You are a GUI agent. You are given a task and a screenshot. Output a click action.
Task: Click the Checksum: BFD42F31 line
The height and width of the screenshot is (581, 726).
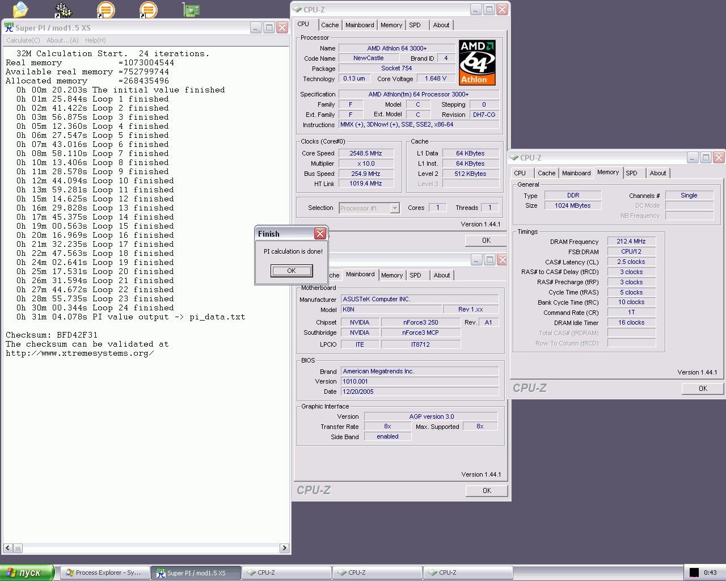point(52,335)
